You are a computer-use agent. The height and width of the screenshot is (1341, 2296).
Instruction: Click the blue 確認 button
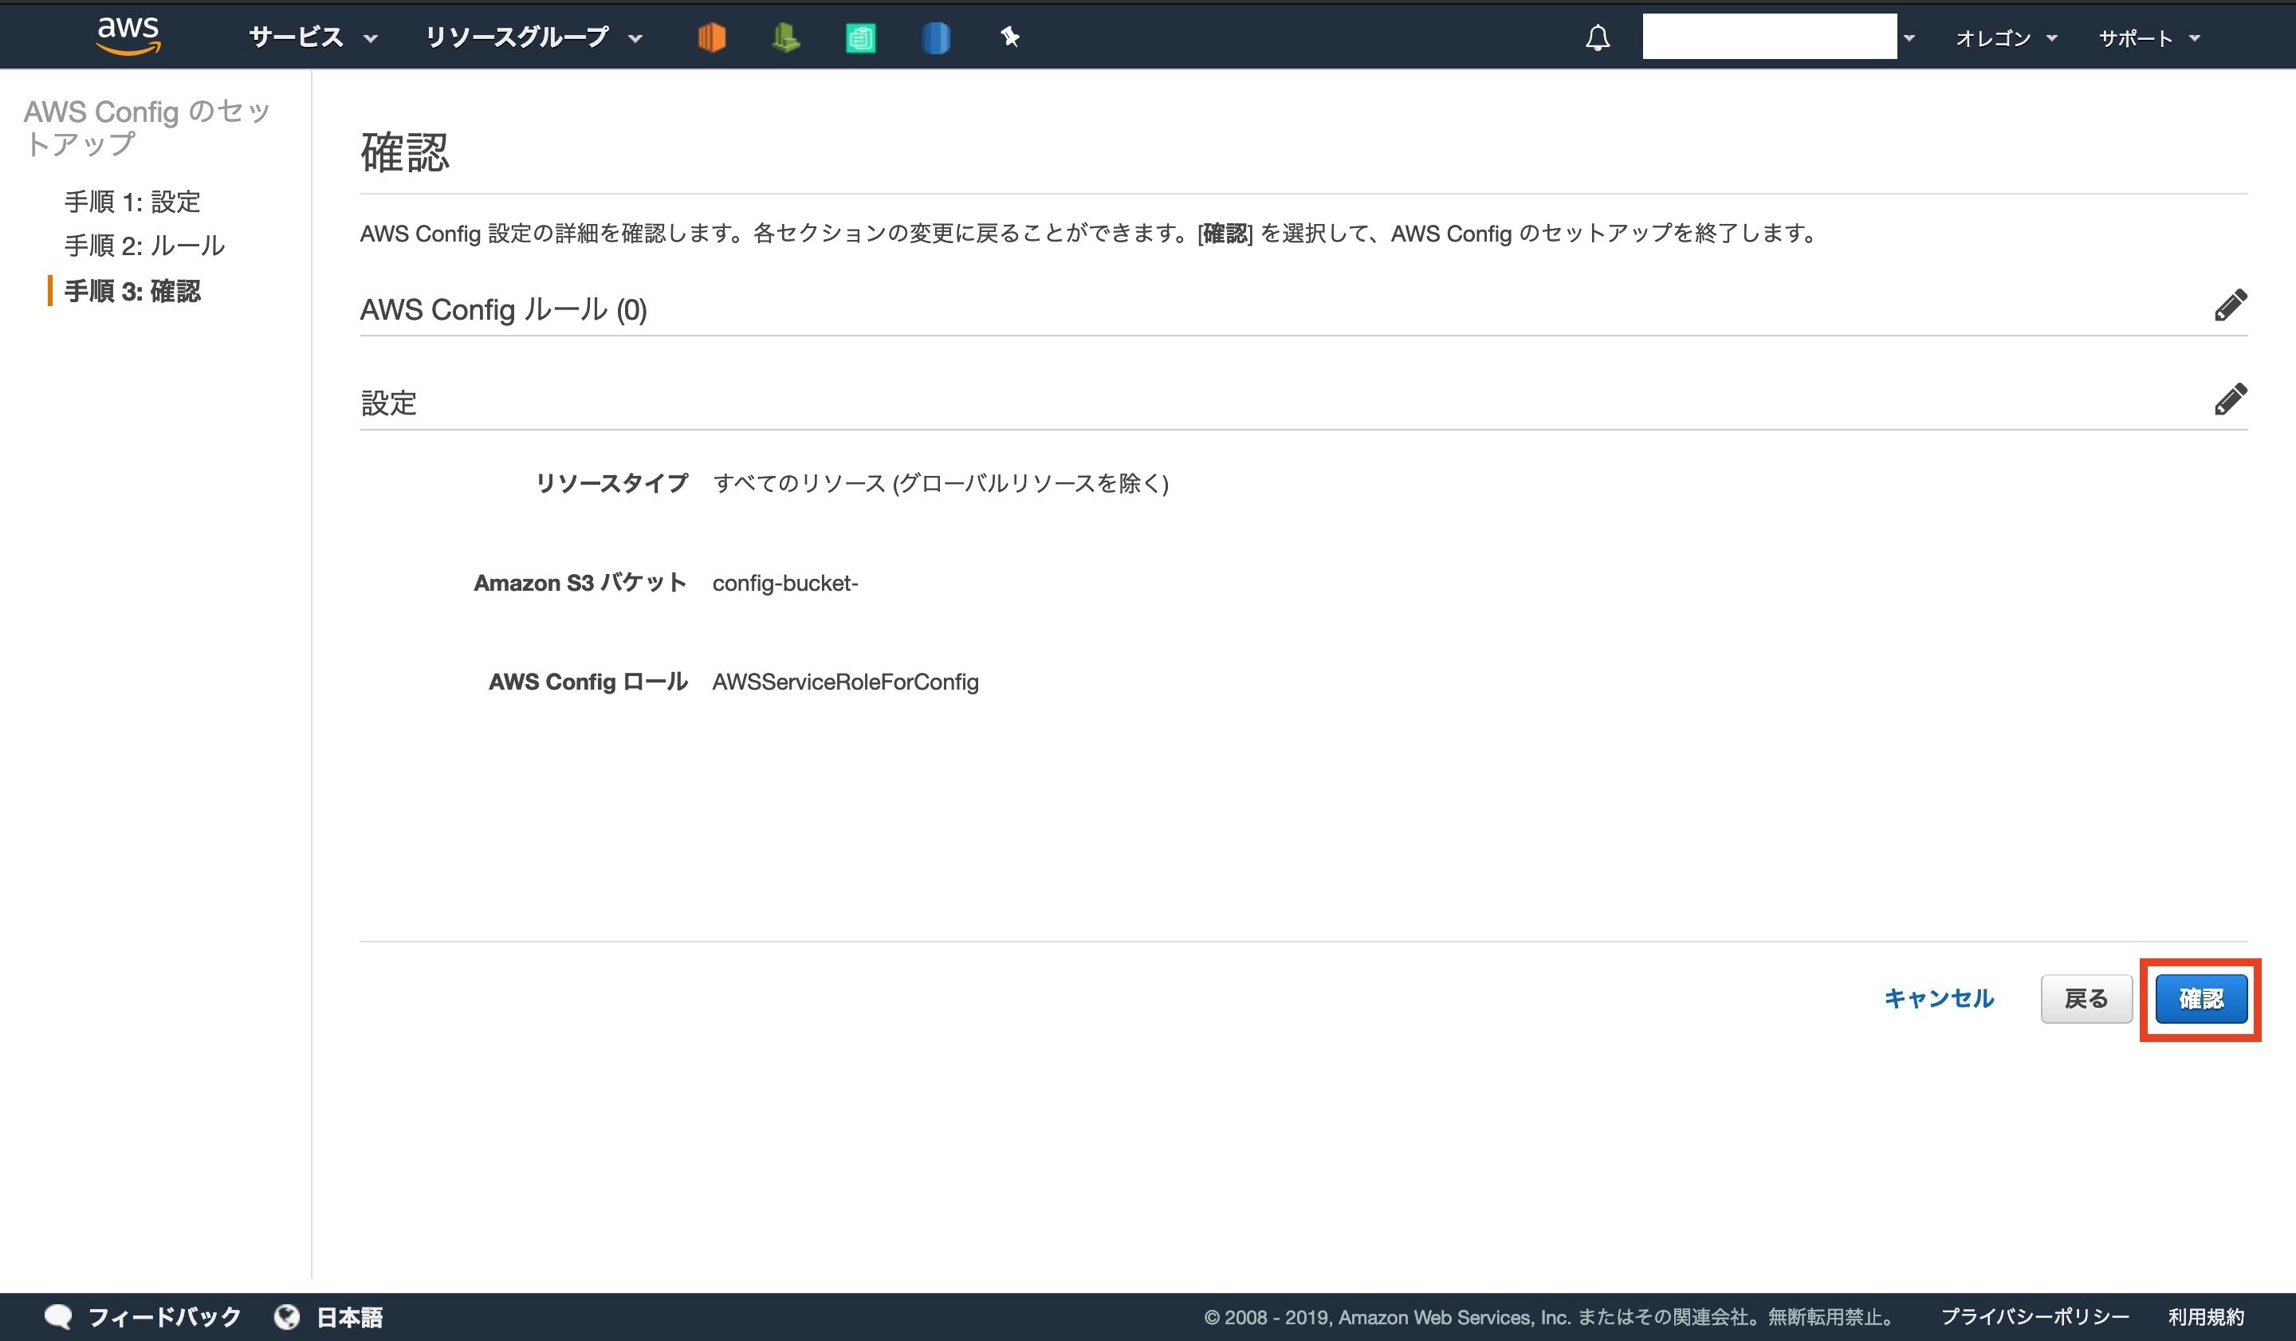(2201, 998)
